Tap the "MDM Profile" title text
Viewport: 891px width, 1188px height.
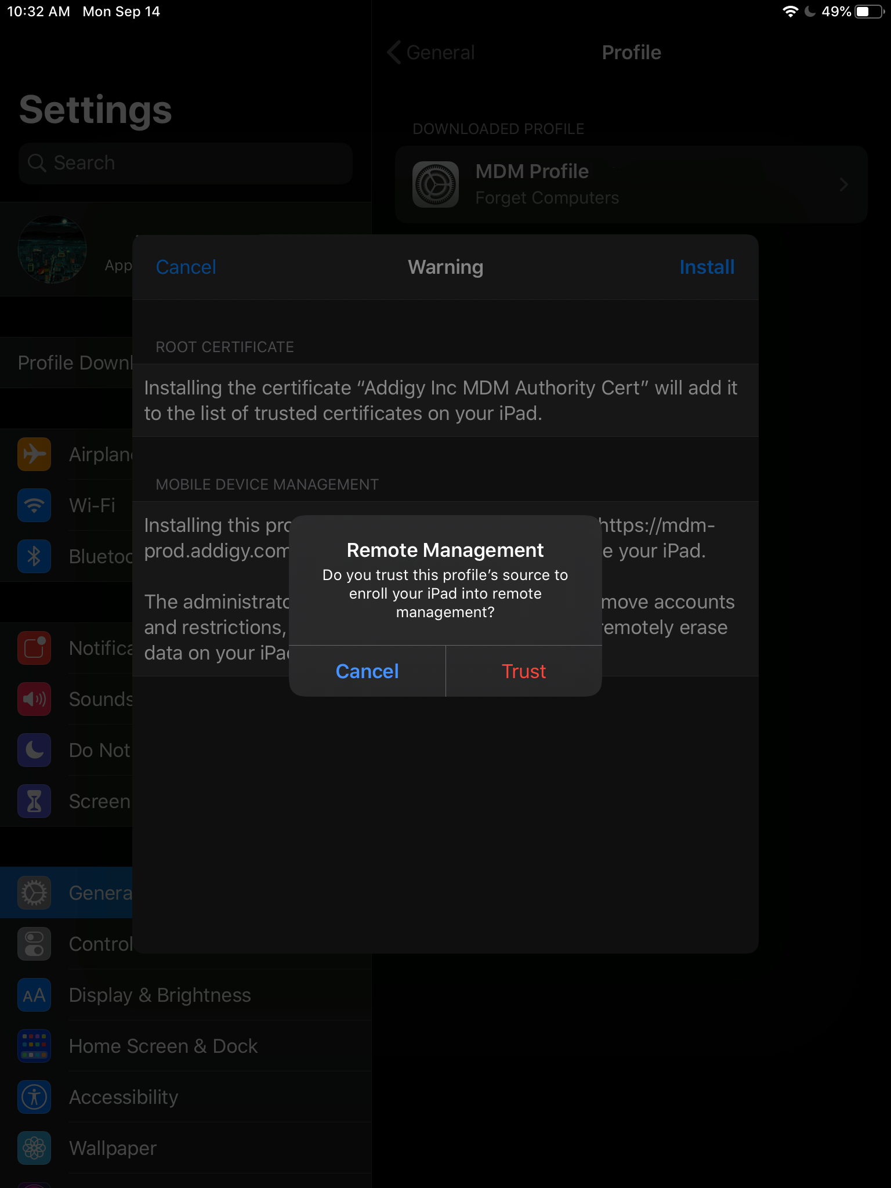[532, 172]
